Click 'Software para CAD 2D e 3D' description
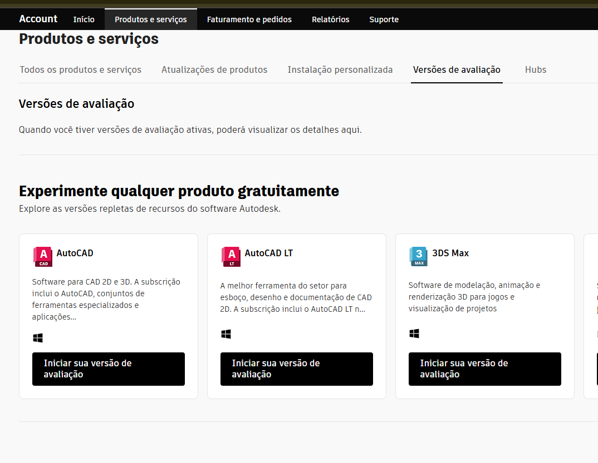 point(106,299)
